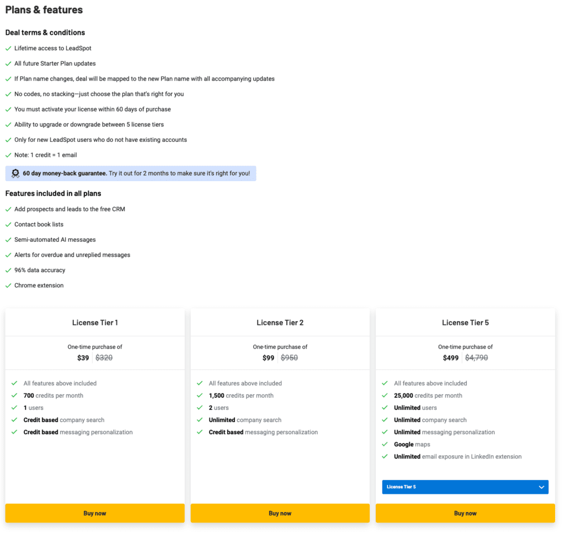Viewport: 565px width, 533px height.
Task: Click the Features included in all plans heading
Action: 53,193
